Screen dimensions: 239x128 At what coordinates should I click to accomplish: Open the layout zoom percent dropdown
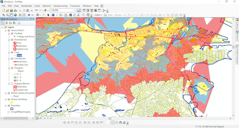click(108, 122)
